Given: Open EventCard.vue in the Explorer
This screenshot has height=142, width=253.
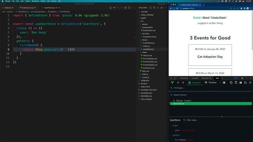Looking at the screenshot, I should pyautogui.click(x=149, y=30).
